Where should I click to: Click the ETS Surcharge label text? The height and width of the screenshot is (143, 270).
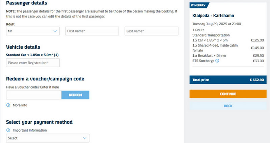point(203,61)
